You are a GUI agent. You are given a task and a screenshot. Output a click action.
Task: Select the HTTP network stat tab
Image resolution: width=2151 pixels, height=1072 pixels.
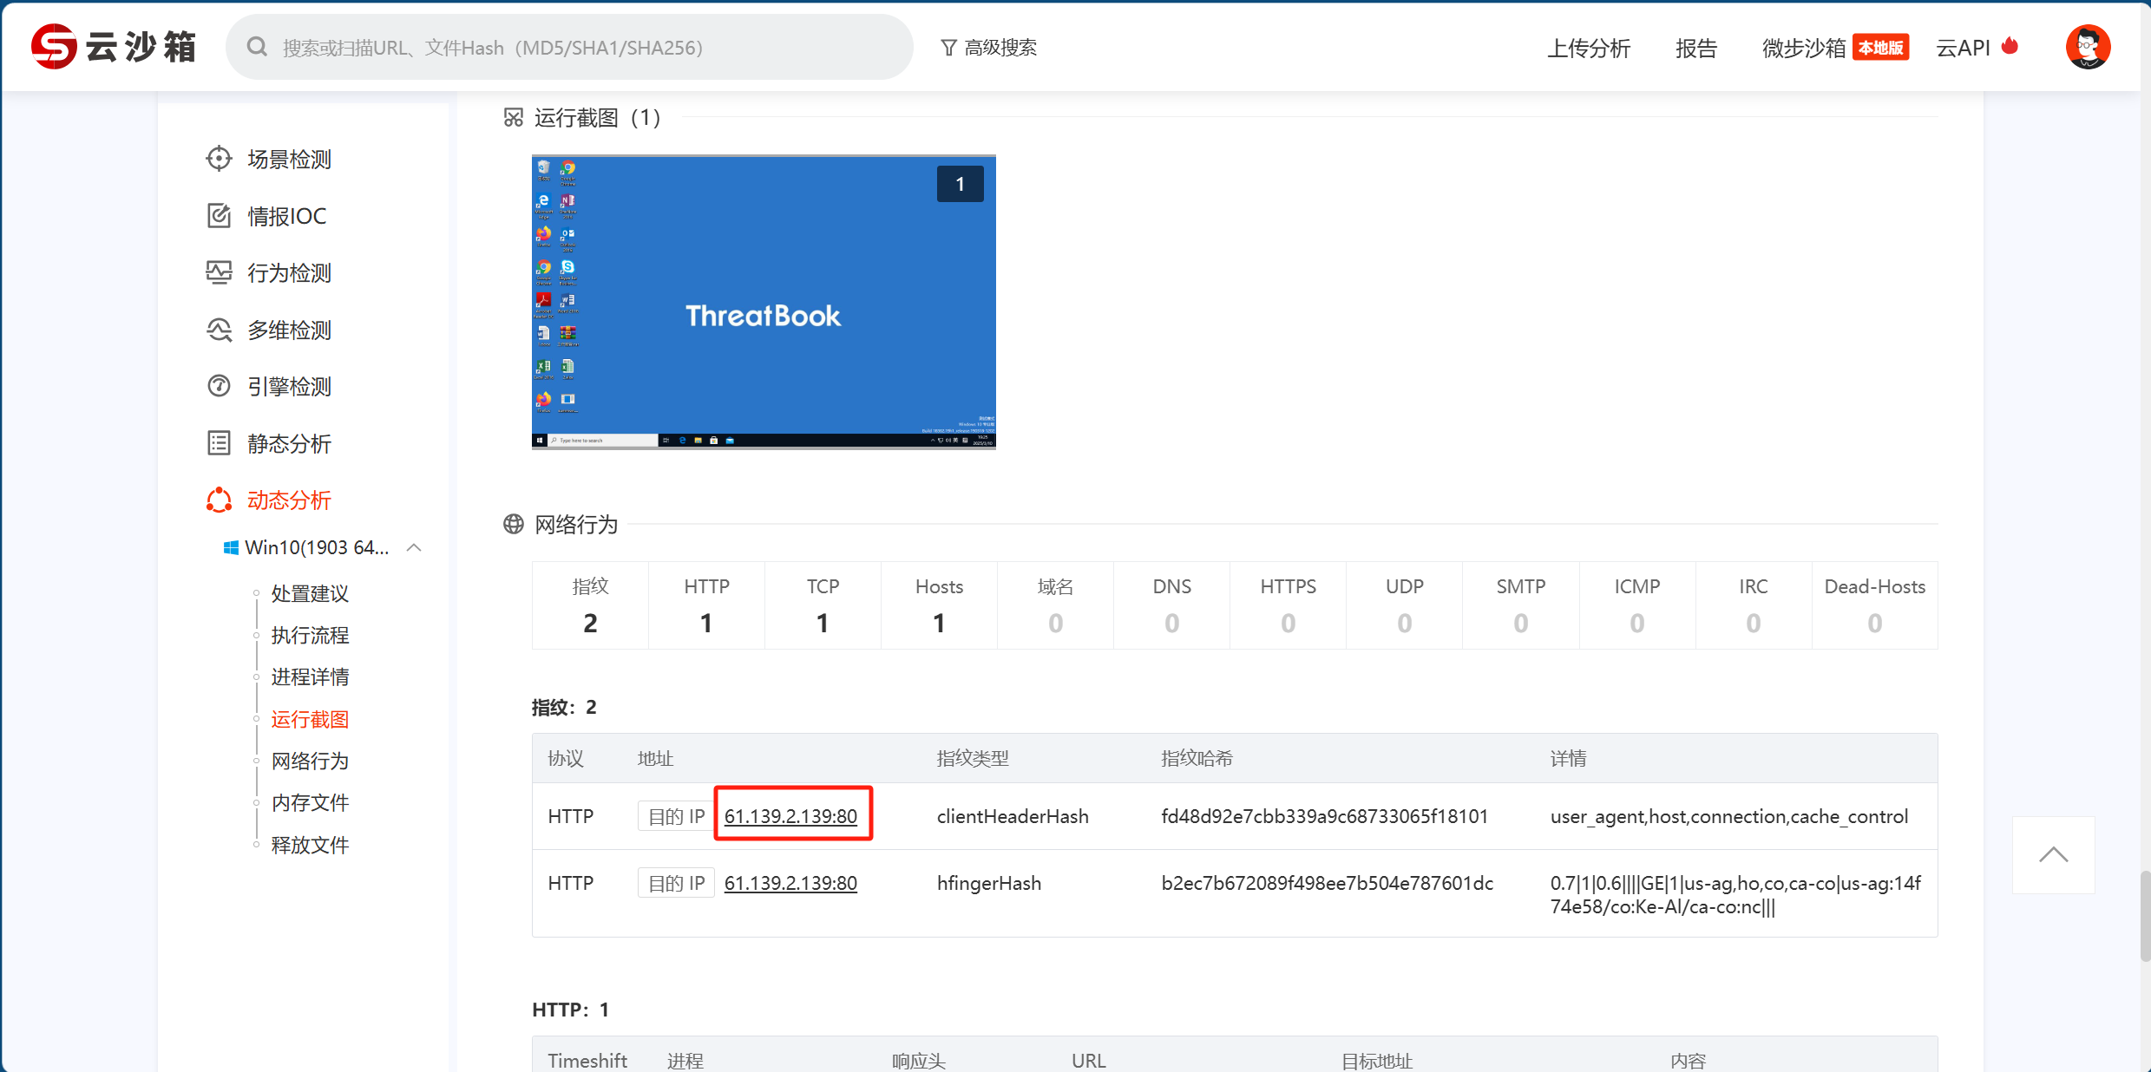coord(705,605)
